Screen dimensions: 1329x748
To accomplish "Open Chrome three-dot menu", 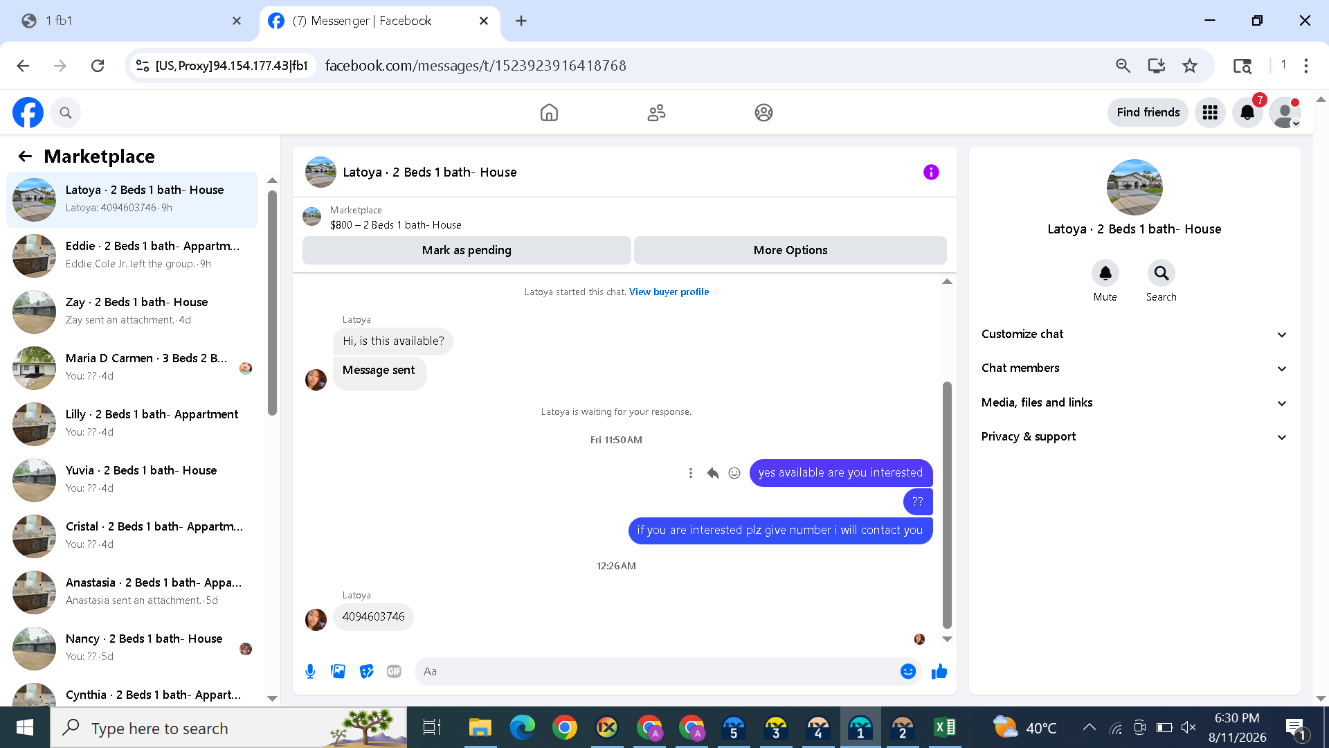I will coord(1306,66).
